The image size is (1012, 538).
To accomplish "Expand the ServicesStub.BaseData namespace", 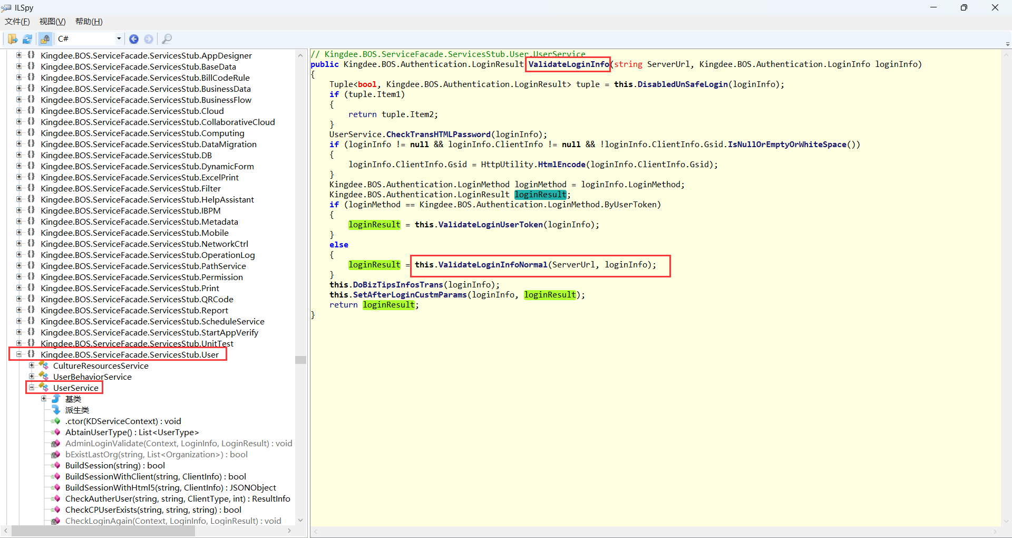I will coord(19,66).
